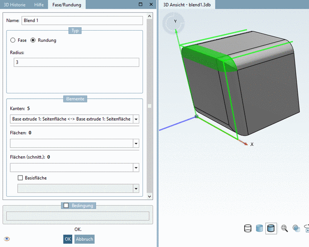This screenshot has height=247, width=309.
Task: Click the view orientation compass widget
Action: (173, 23)
